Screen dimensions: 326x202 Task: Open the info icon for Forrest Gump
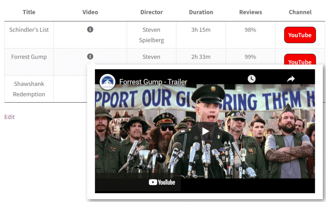[90, 57]
